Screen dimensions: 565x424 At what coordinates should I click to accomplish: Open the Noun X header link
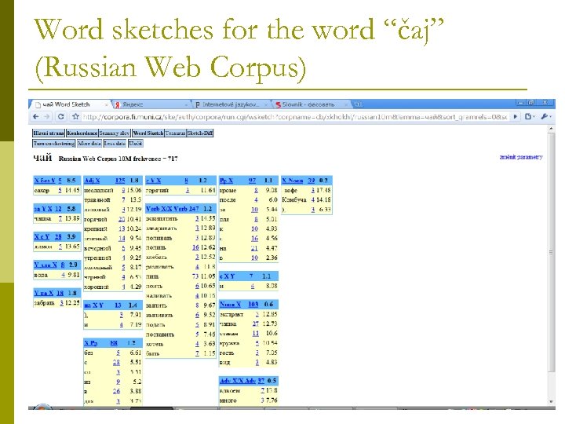tap(230, 305)
